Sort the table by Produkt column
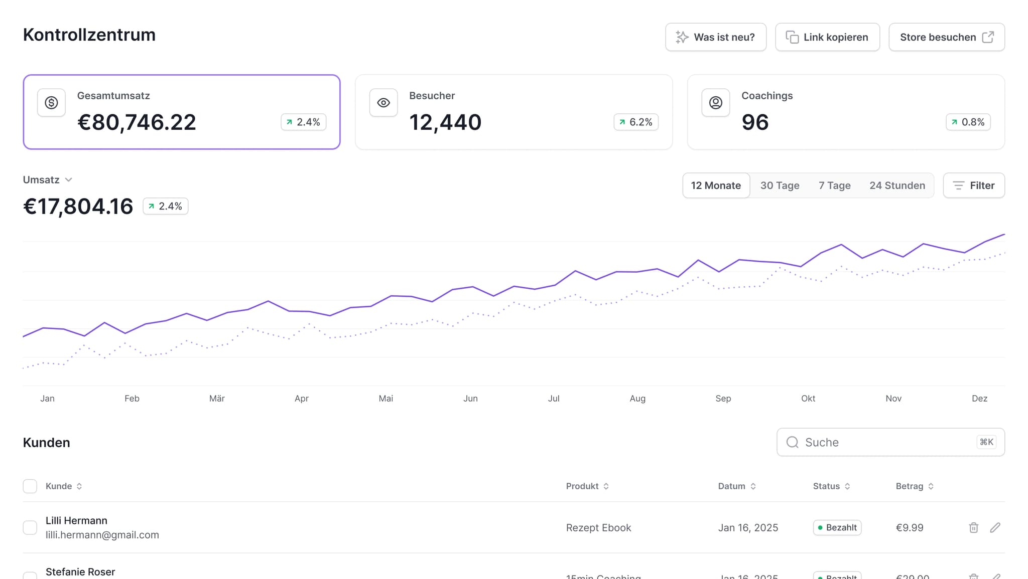This screenshot has width=1028, height=579. [587, 486]
